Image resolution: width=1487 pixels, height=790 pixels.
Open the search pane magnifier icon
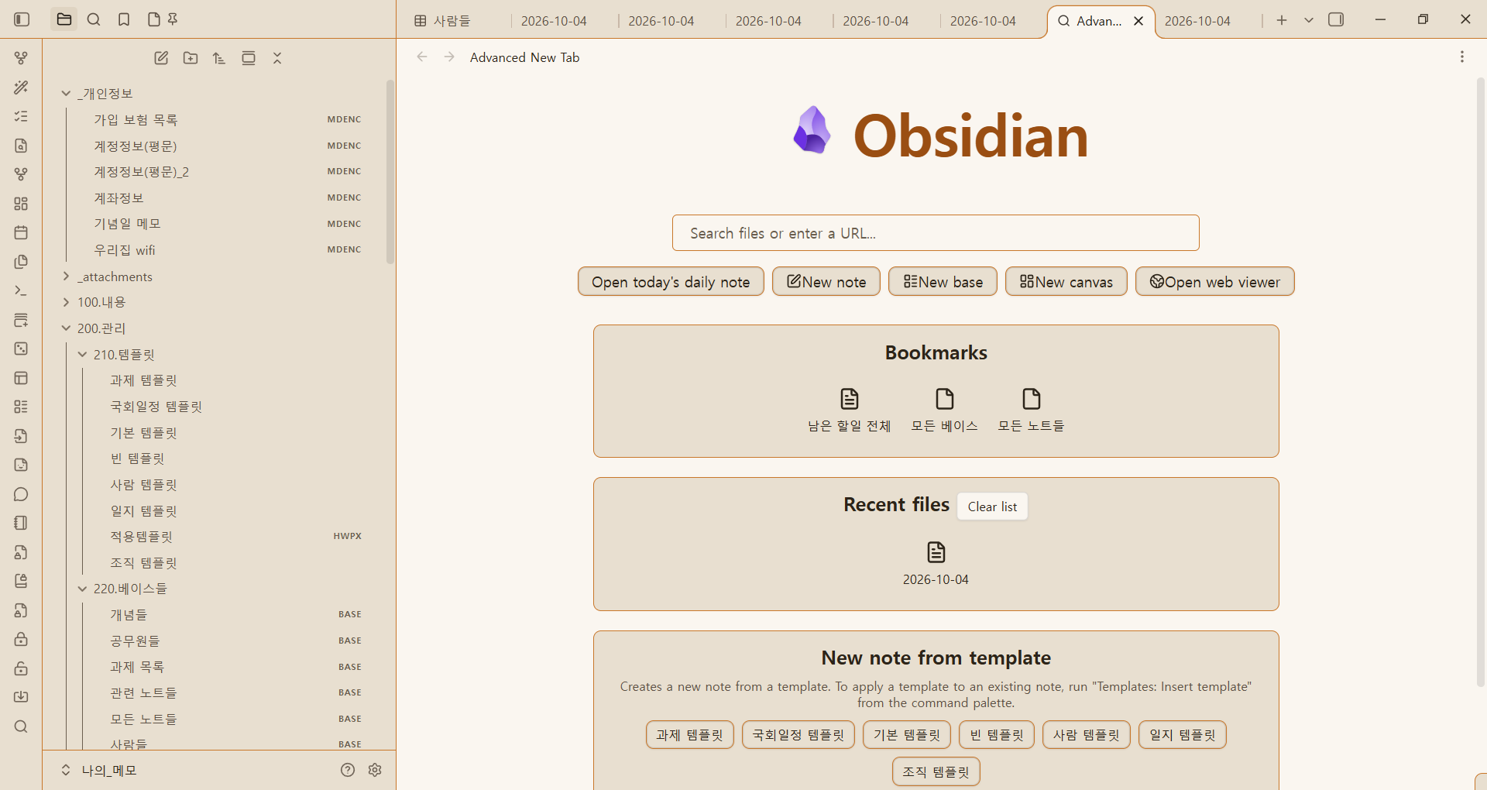tap(94, 19)
